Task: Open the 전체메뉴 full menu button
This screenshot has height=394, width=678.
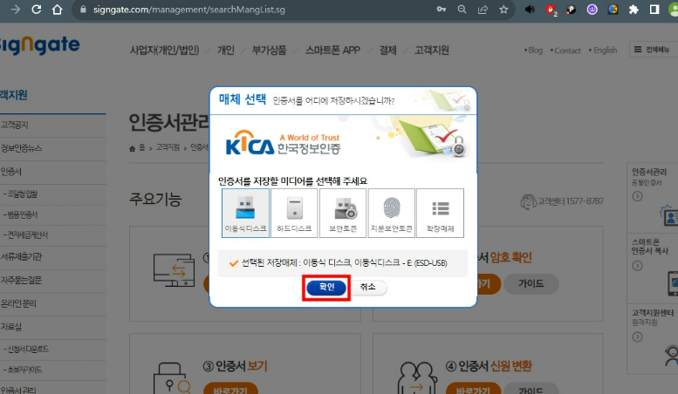Action: [x=654, y=50]
